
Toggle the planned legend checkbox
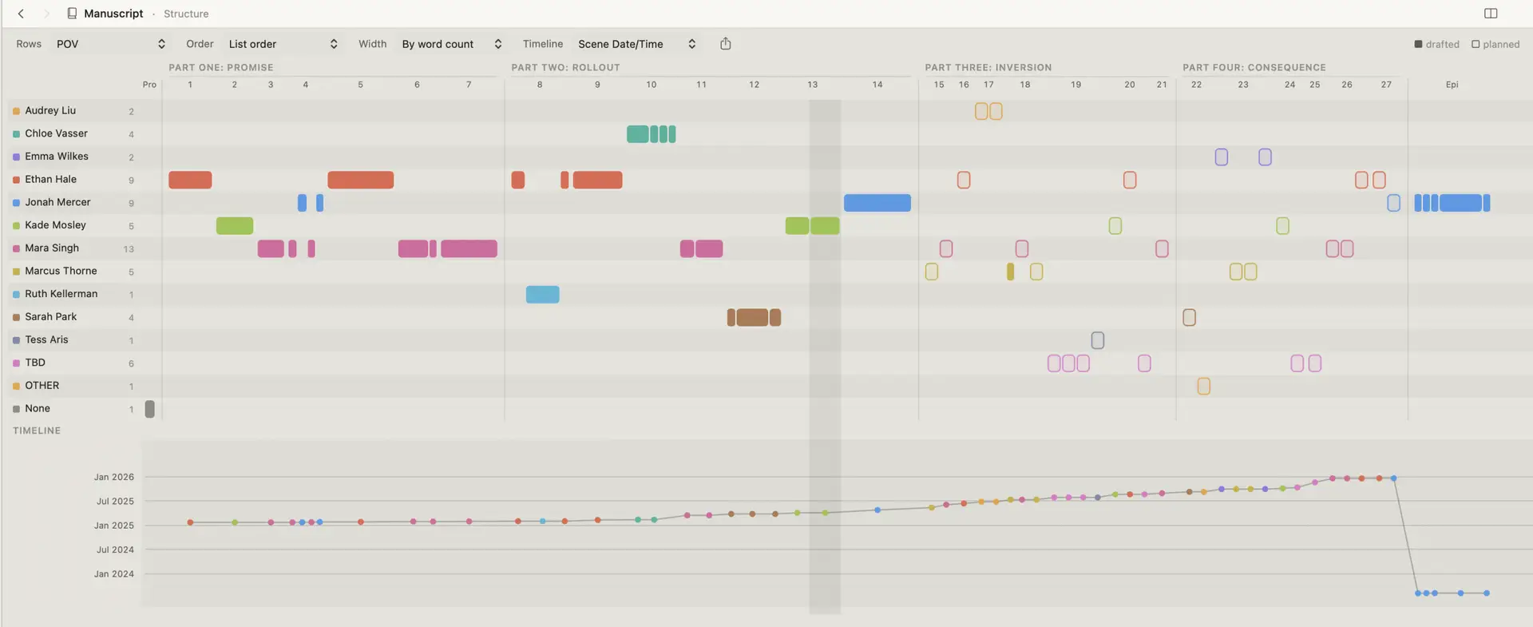point(1476,45)
